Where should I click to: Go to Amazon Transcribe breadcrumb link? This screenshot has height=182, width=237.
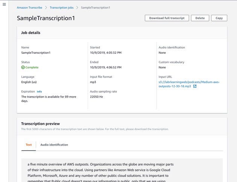click(30, 8)
